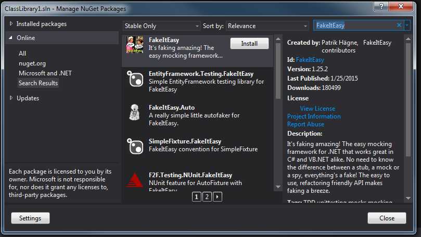Click the details pane scrollbar thumb
This screenshot has height=237, width=421.
click(408, 99)
